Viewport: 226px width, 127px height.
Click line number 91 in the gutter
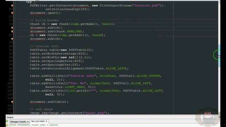pyautogui.click(x=11, y=50)
